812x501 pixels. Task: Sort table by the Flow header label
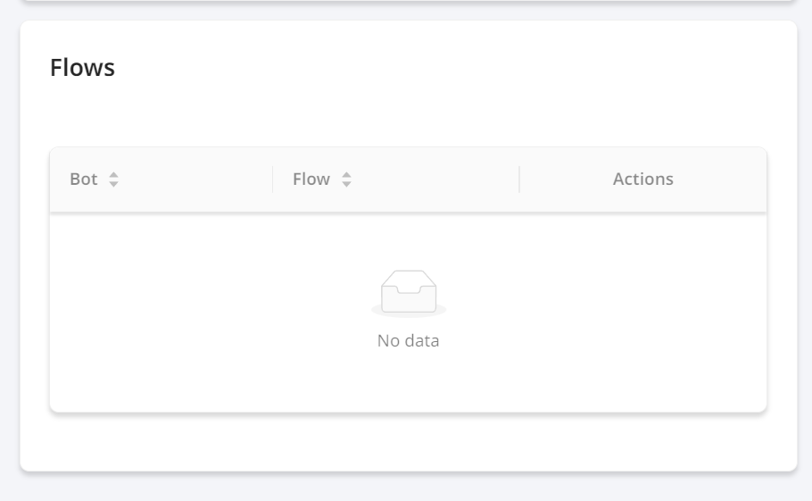pos(311,180)
